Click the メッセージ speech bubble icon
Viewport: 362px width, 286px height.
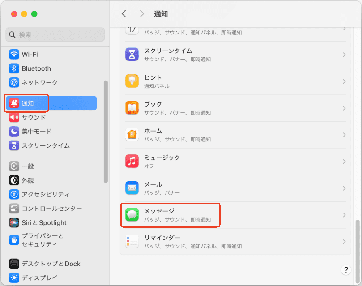[x=132, y=215]
